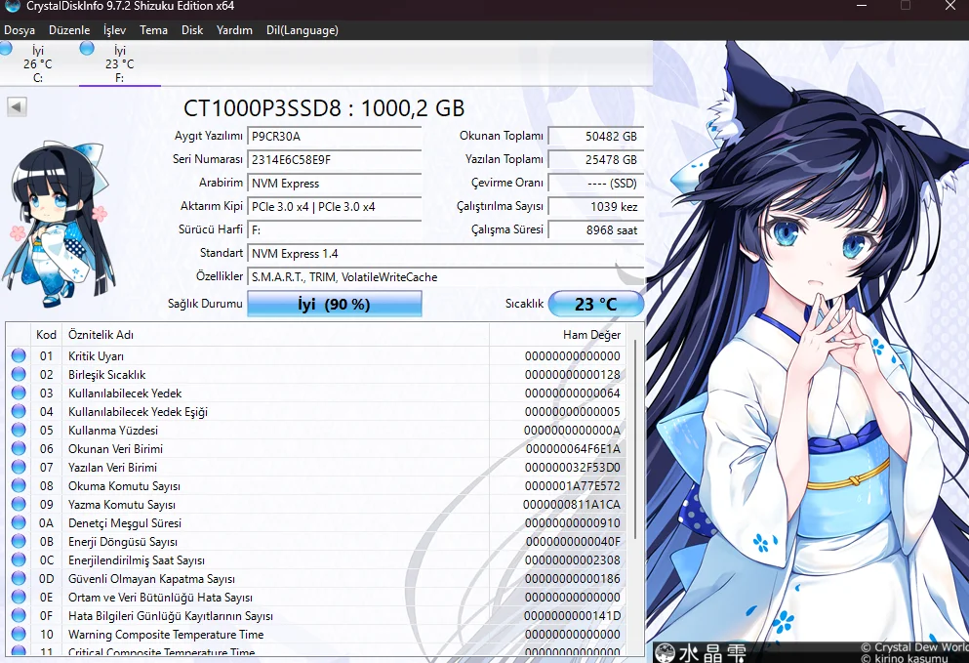Viewport: 969px width, 663px height.
Task: Open the Dosya menu
Action: click(20, 30)
